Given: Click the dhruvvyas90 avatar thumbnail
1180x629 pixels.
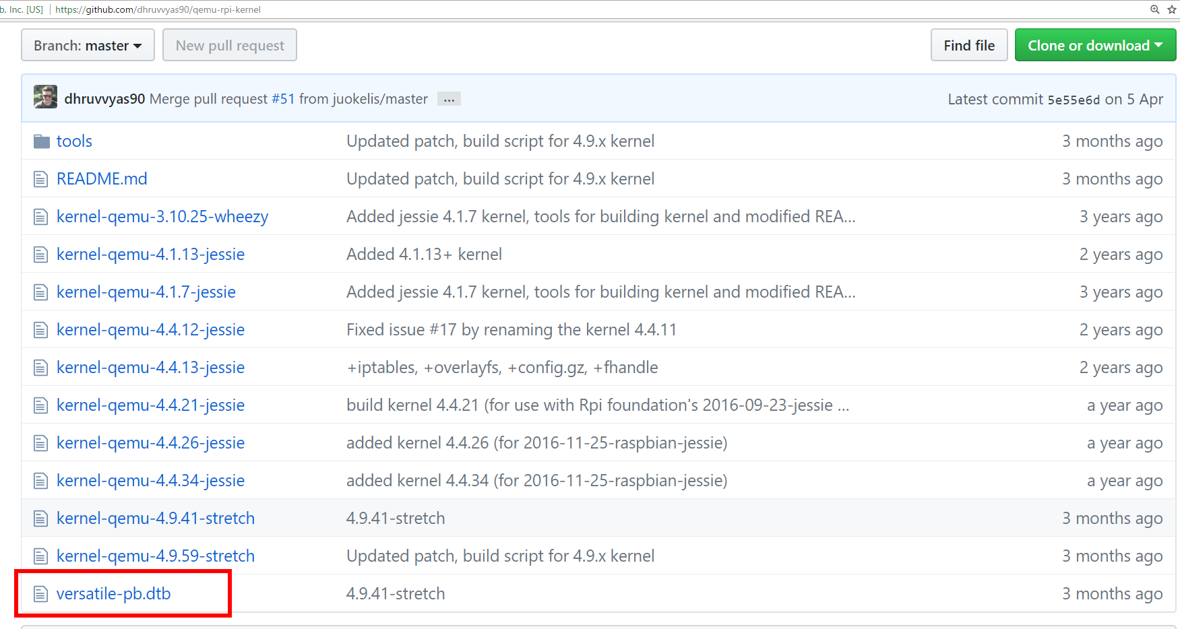Looking at the screenshot, I should tap(46, 97).
